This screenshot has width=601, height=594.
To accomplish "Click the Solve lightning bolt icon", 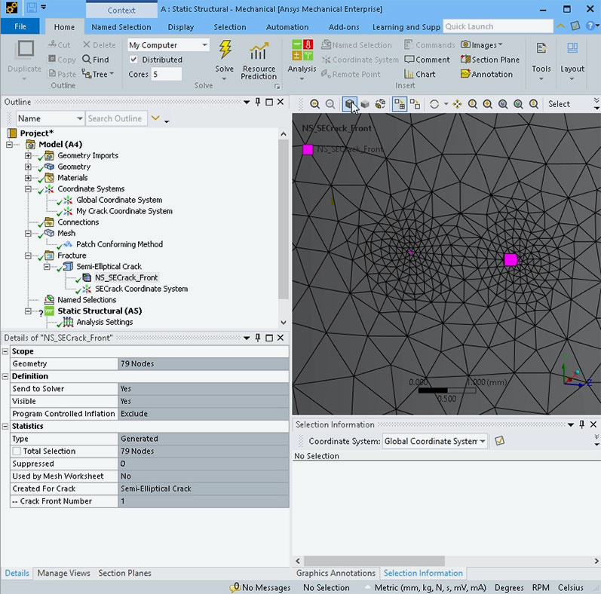I will [x=225, y=51].
